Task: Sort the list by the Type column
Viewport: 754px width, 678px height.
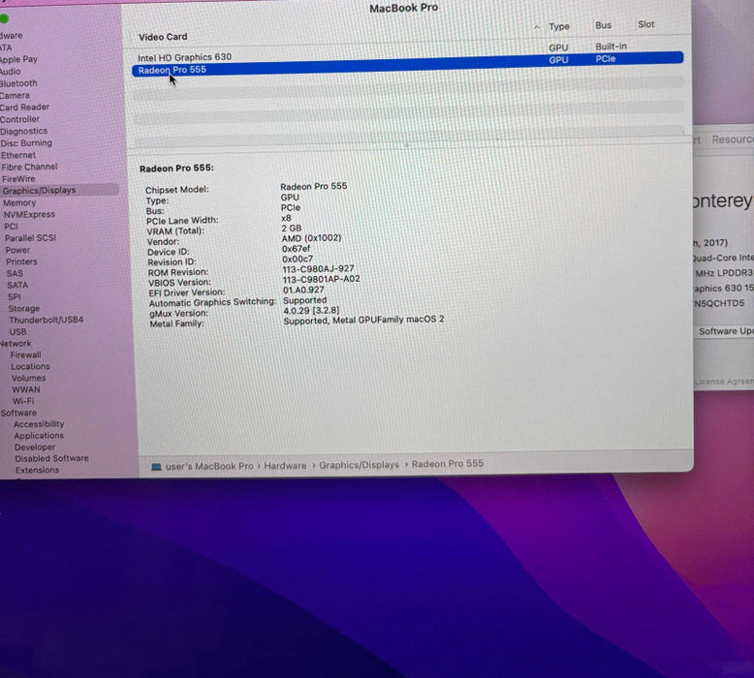Action: (559, 26)
